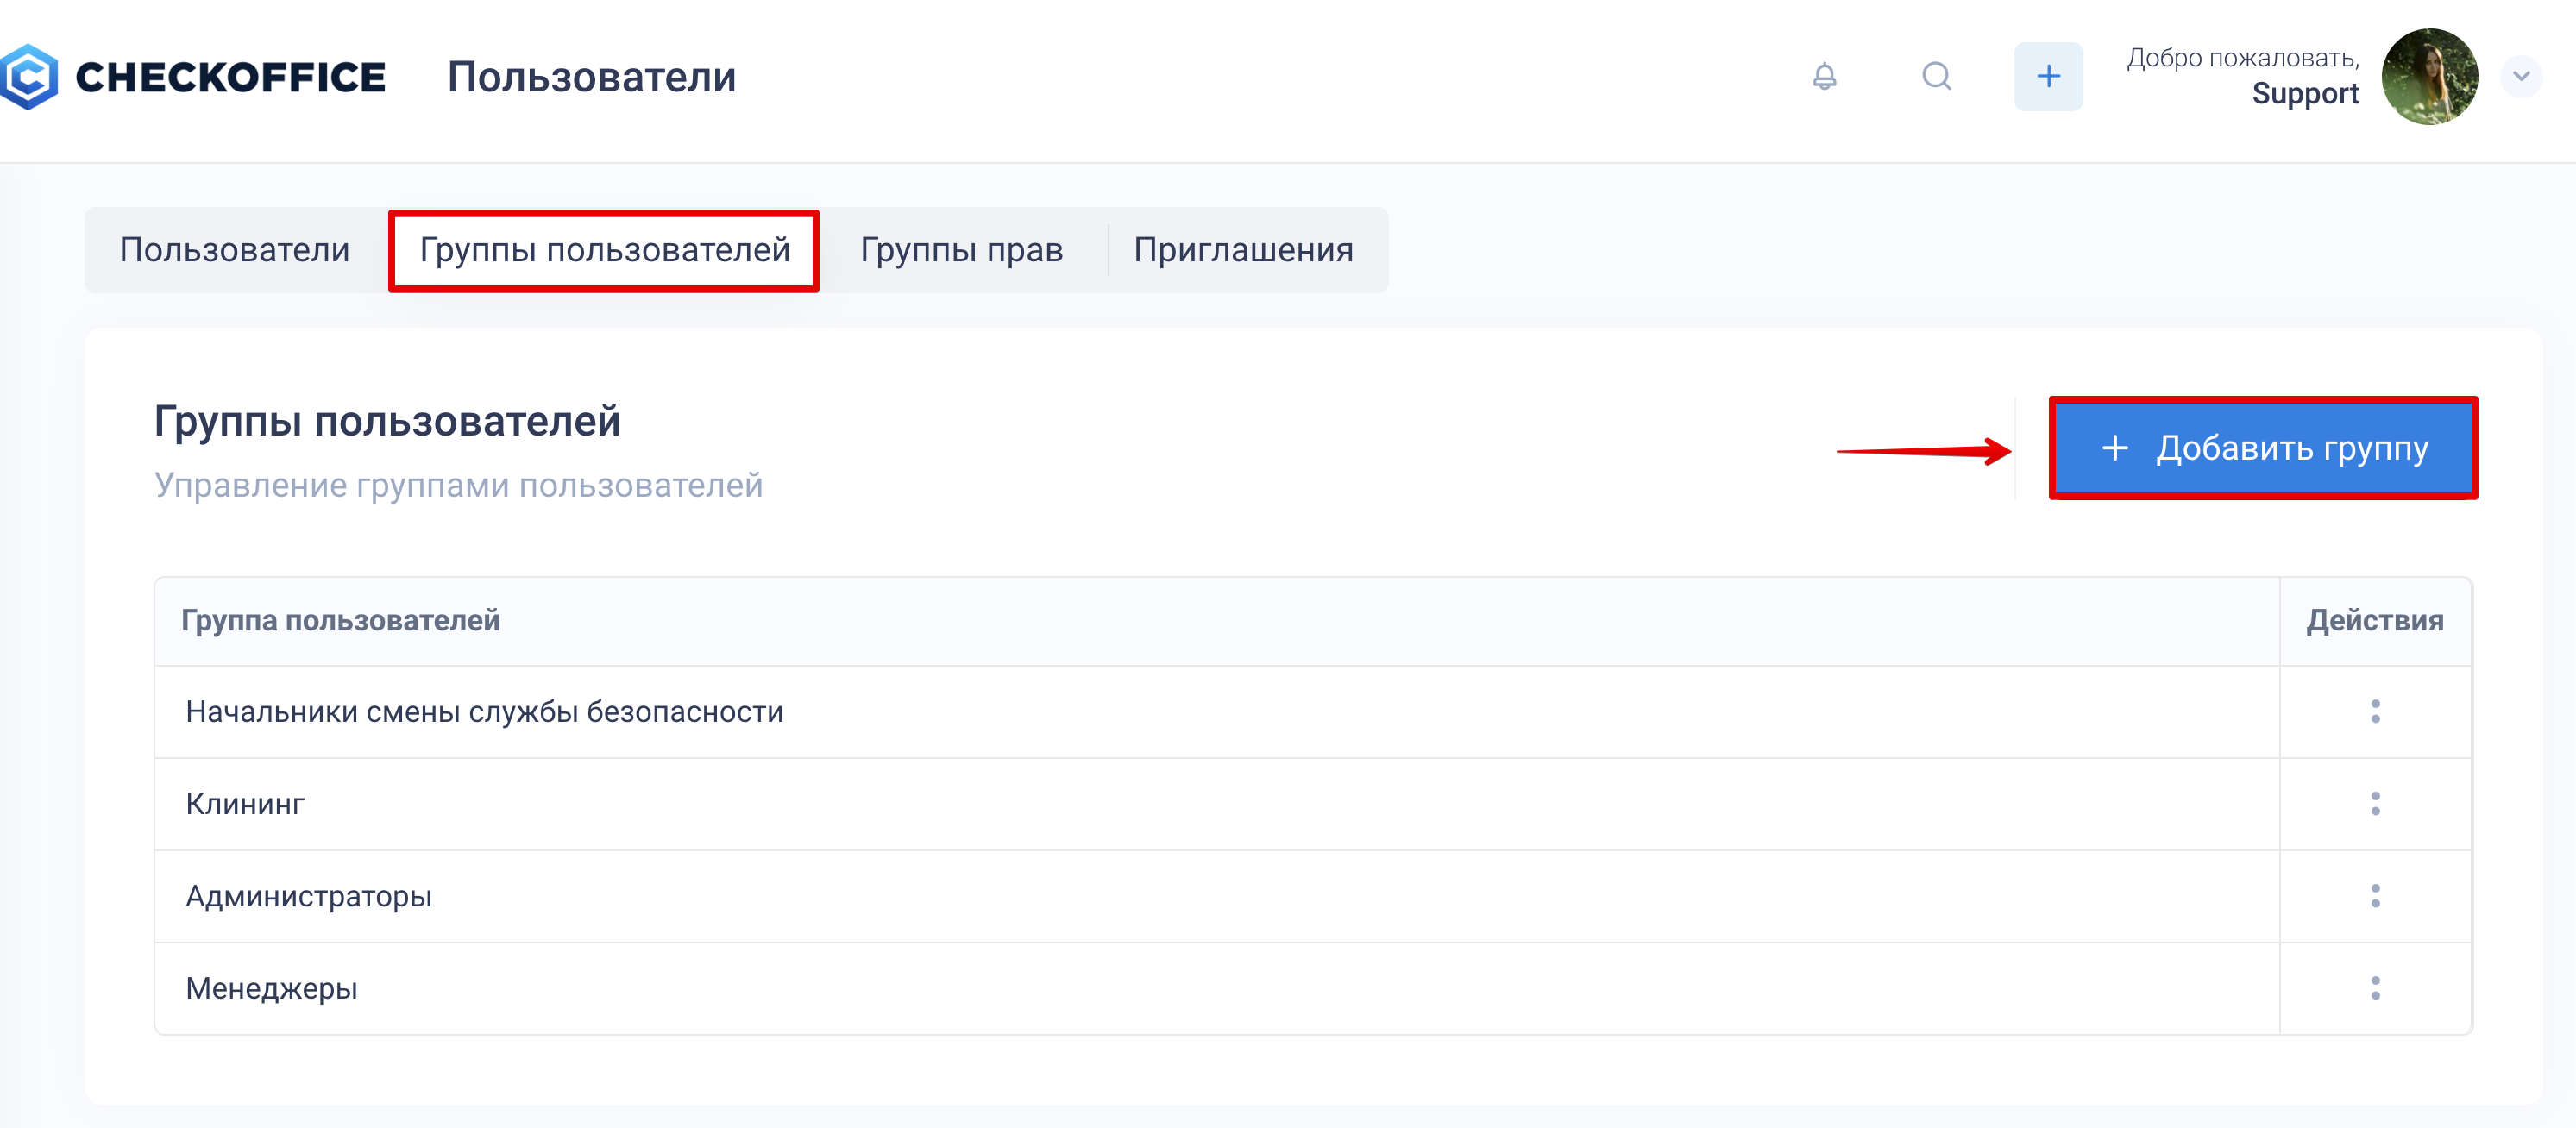Expand the profile dropdown chevron
The height and width of the screenshot is (1128, 2576).
(x=2521, y=77)
